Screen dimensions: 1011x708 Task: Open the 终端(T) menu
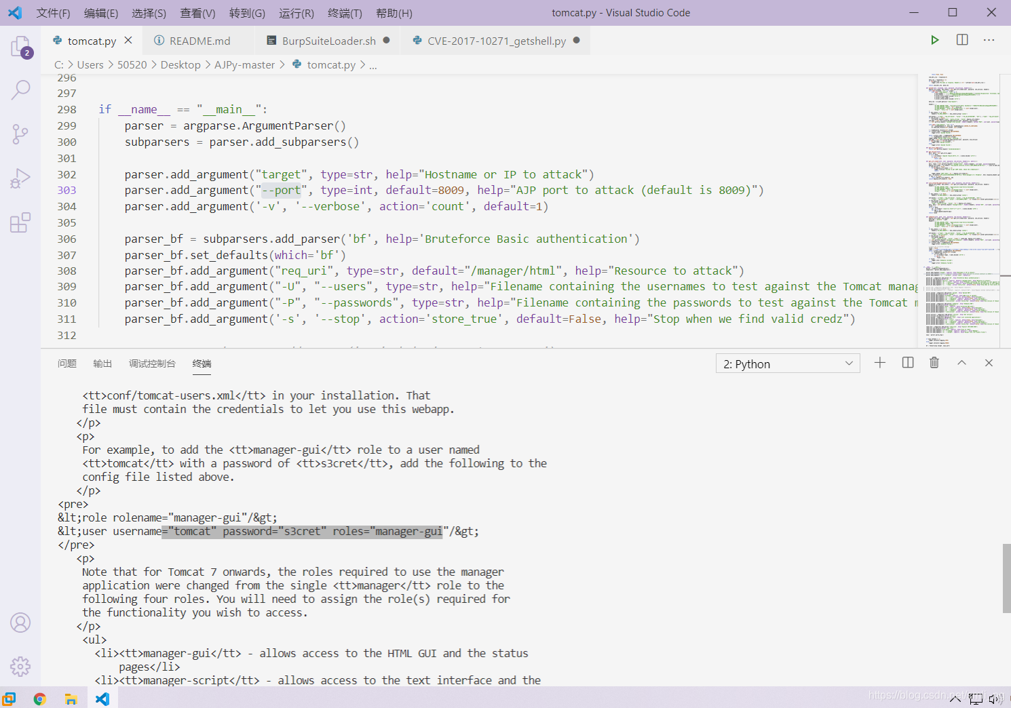click(345, 13)
